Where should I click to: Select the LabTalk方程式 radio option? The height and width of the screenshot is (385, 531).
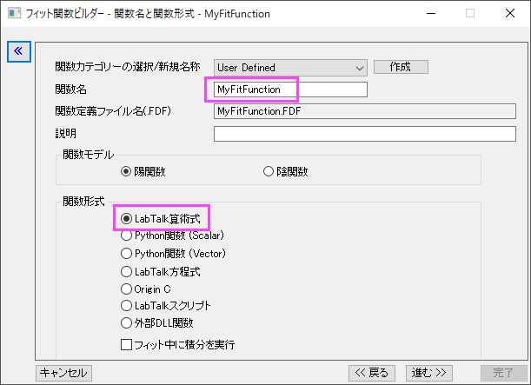126,271
